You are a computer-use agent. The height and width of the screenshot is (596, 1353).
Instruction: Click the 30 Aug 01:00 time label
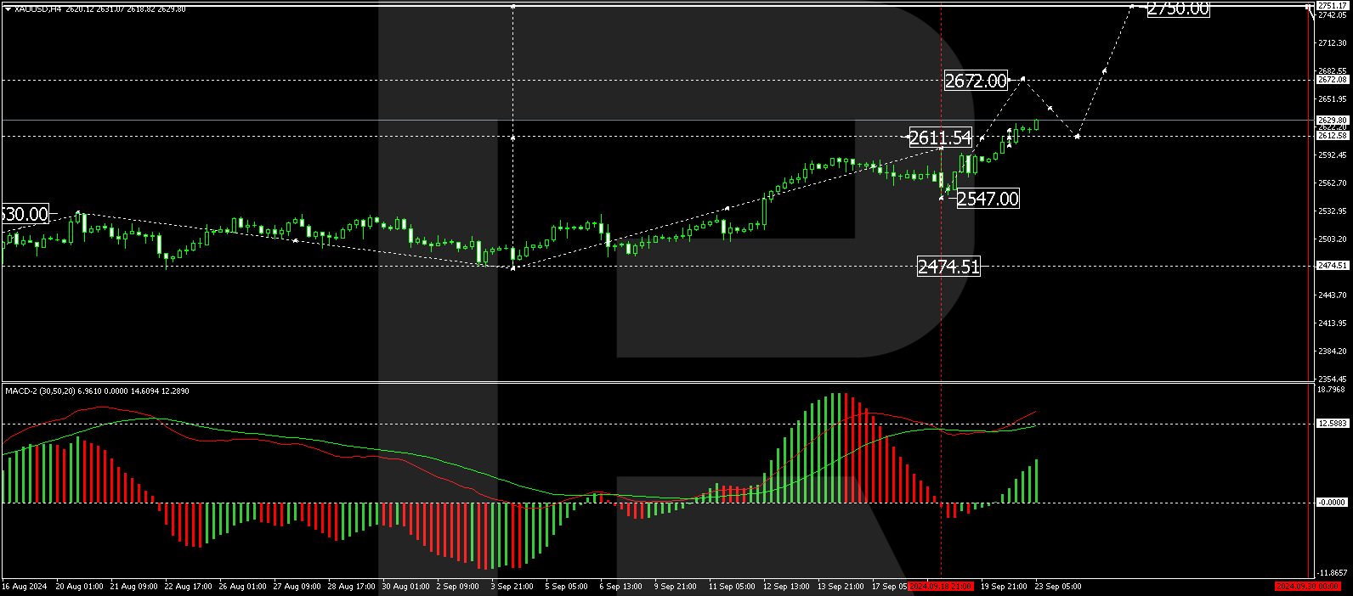click(405, 587)
